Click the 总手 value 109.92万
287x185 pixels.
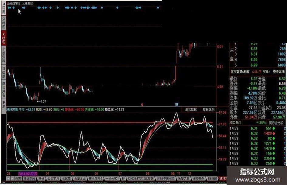pos(250,98)
